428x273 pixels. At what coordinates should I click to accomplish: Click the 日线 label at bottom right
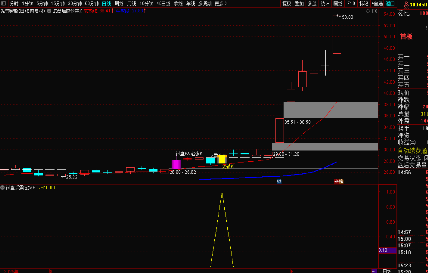[387, 271]
